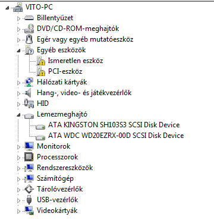Expand the Monitorok category
The height and width of the screenshot is (223, 214).
pos(18,147)
